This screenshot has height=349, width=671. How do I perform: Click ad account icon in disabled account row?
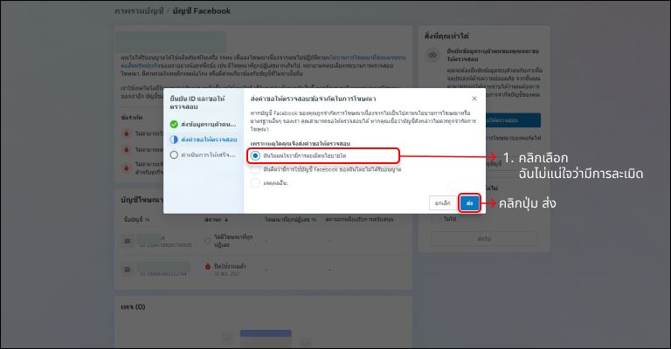128,270
